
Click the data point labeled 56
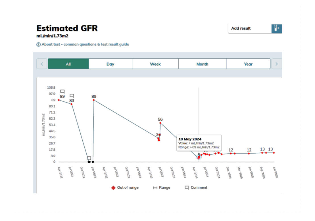[x=160, y=123]
